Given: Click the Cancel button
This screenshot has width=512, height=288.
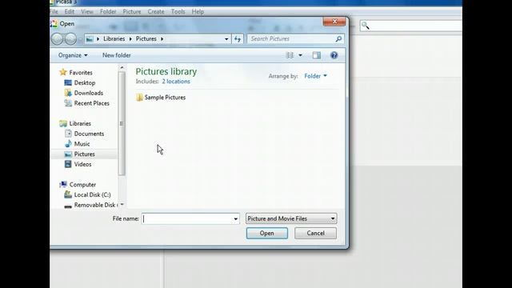Looking at the screenshot, I should click(315, 233).
